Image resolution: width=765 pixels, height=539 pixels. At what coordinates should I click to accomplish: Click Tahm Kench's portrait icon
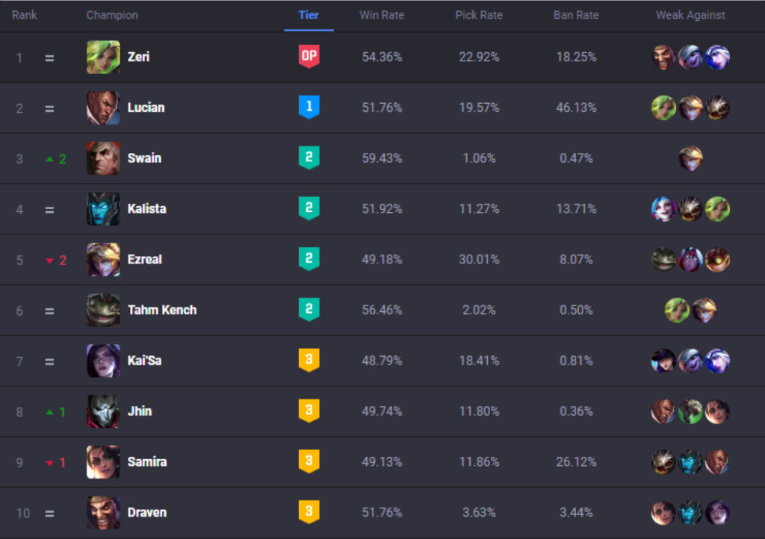103,310
